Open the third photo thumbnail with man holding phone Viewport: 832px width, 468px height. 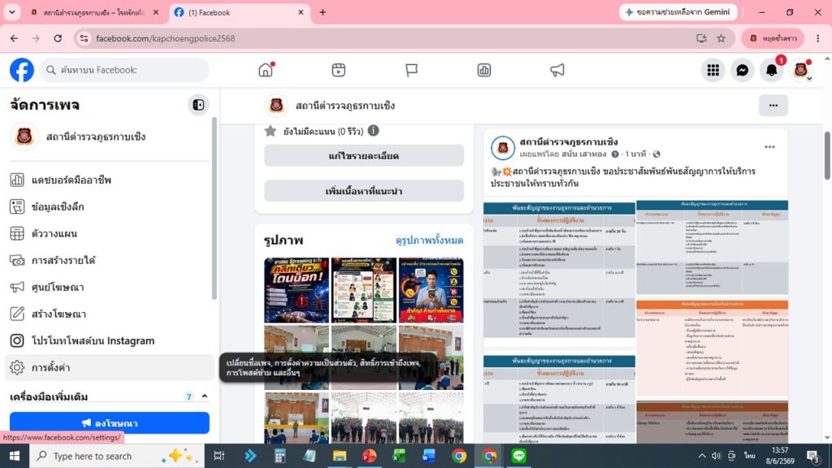click(x=431, y=290)
